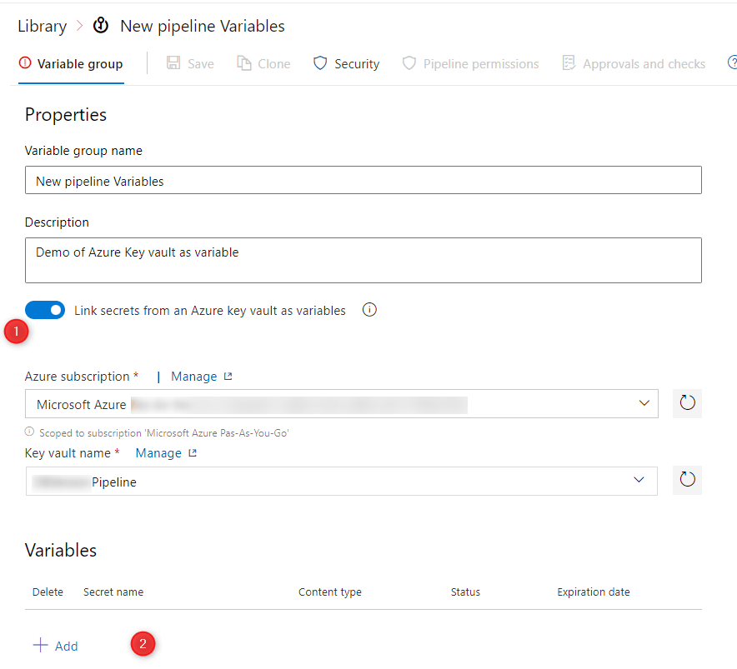Toggle off Link secrets from Azure key vault
Screen dimensions: 737x669
pyautogui.click(x=45, y=310)
